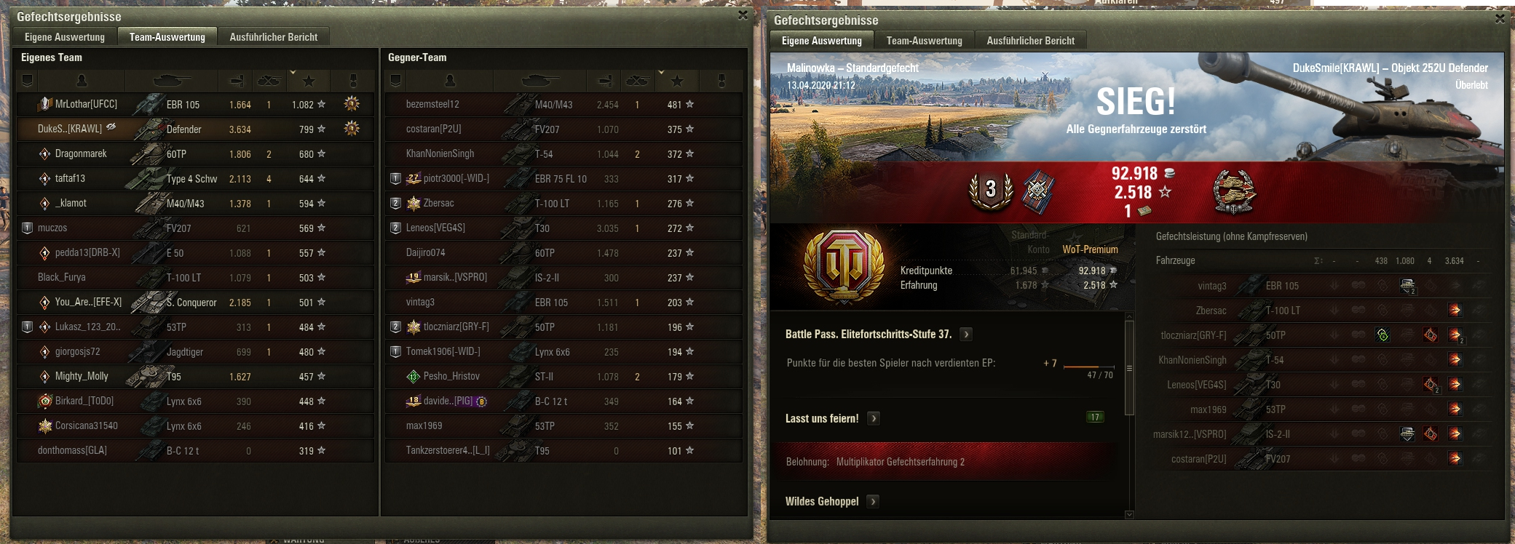1515x544 pixels.
Task: Select the bezemsteel12 enemy player row
Action: 563,104
